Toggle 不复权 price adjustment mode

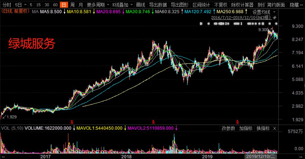(221, 5)
